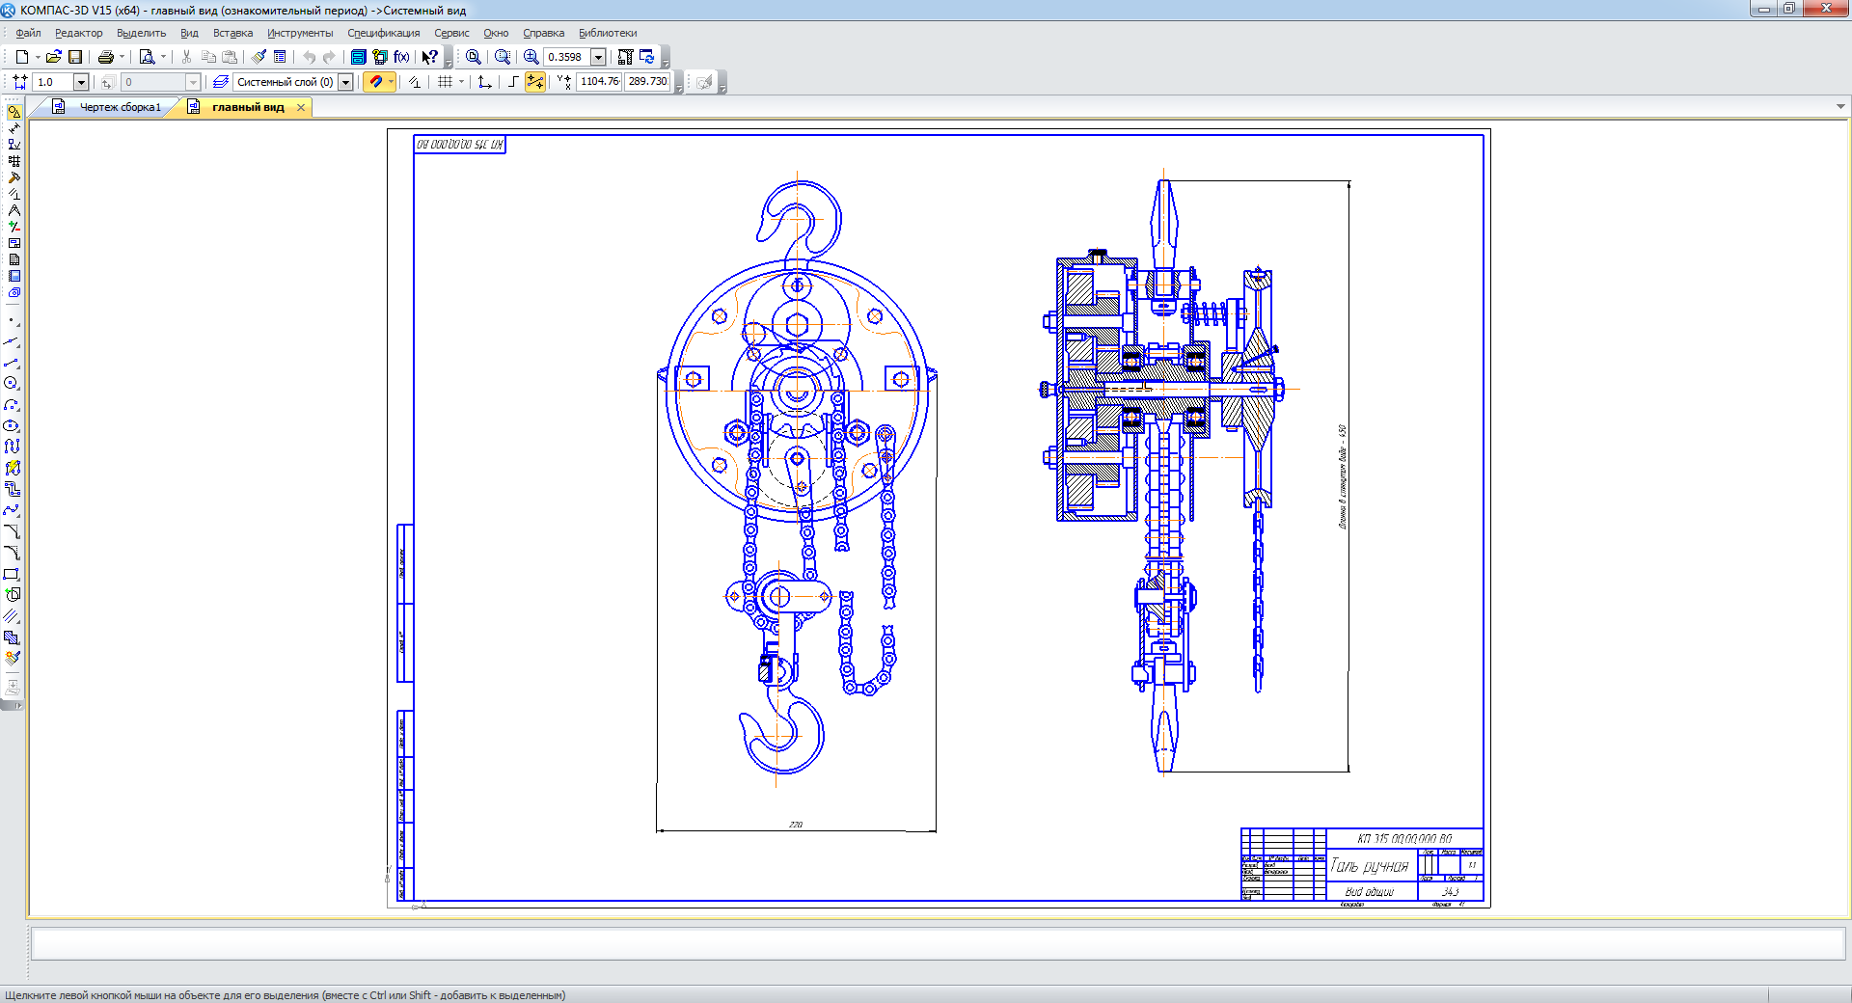Close the главный вид tab

click(301, 107)
